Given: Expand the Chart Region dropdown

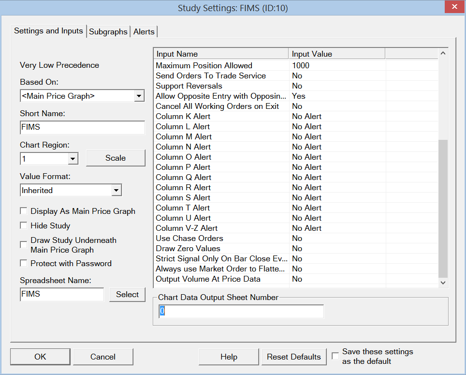Looking at the screenshot, I should point(73,158).
